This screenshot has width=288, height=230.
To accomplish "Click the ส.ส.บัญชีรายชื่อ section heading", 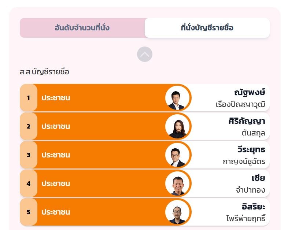I will point(44,72).
